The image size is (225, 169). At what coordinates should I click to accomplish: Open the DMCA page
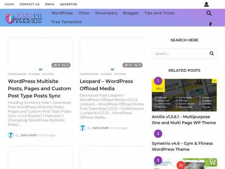49,4
